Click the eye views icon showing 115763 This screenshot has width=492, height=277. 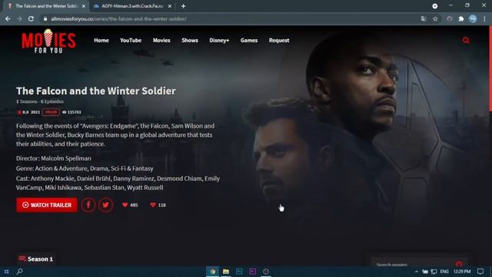(64, 112)
